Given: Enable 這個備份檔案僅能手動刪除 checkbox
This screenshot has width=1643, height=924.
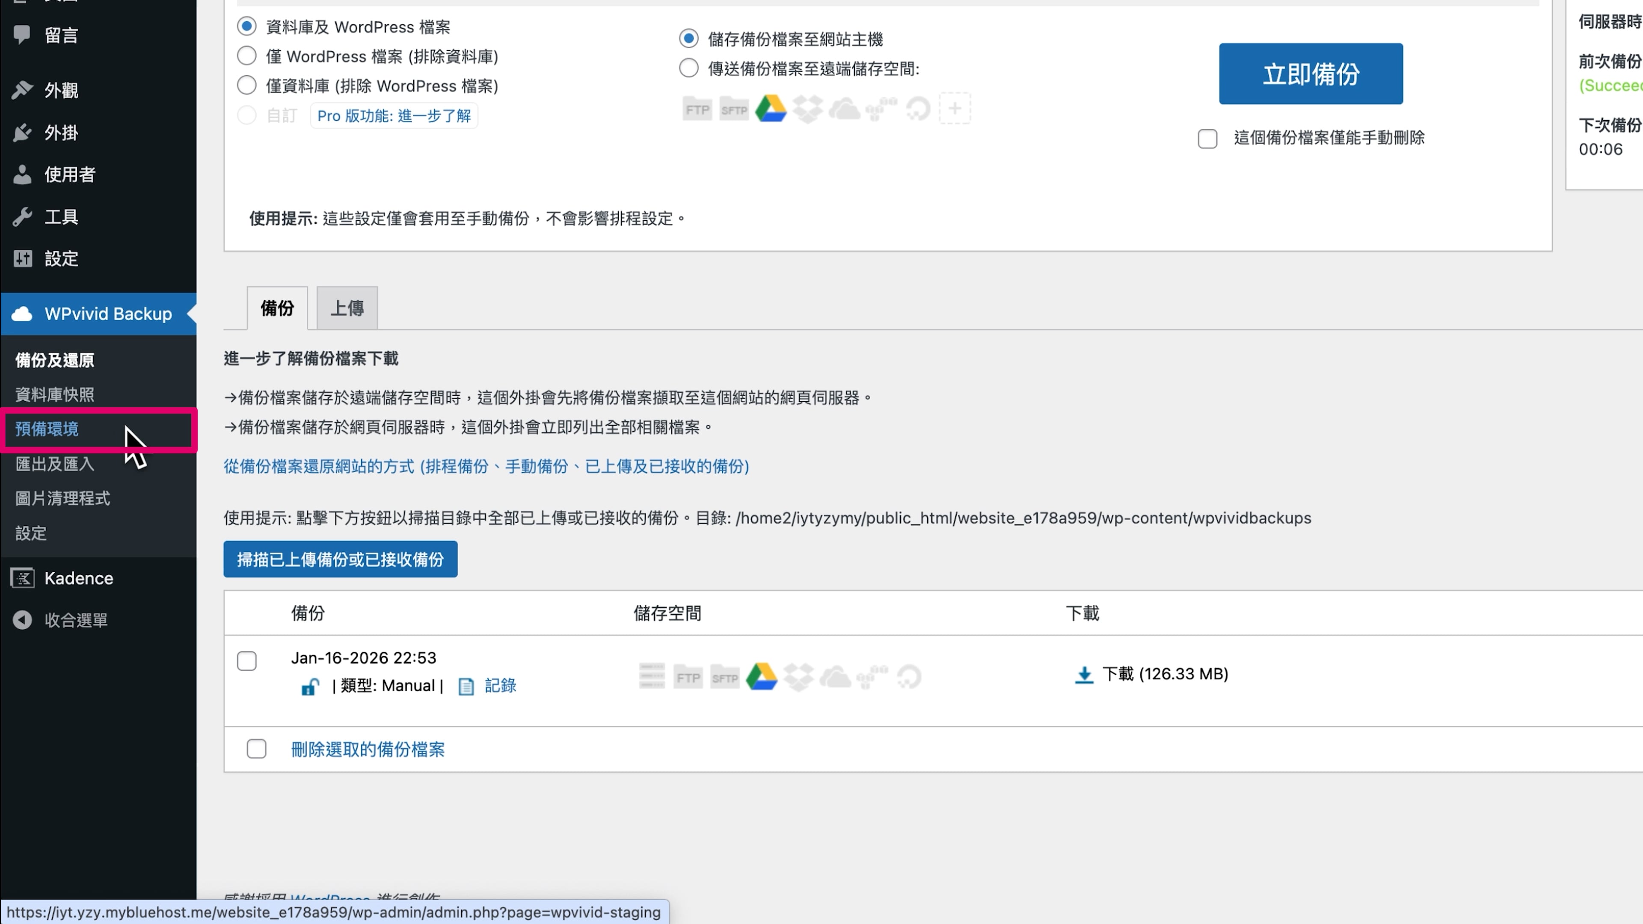Looking at the screenshot, I should coord(1207,138).
